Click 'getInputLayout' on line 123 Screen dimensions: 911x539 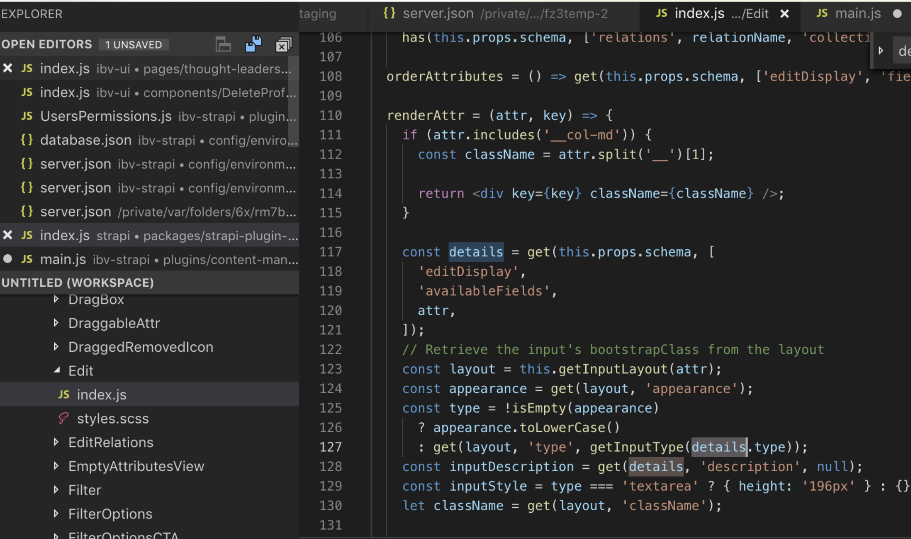point(613,369)
